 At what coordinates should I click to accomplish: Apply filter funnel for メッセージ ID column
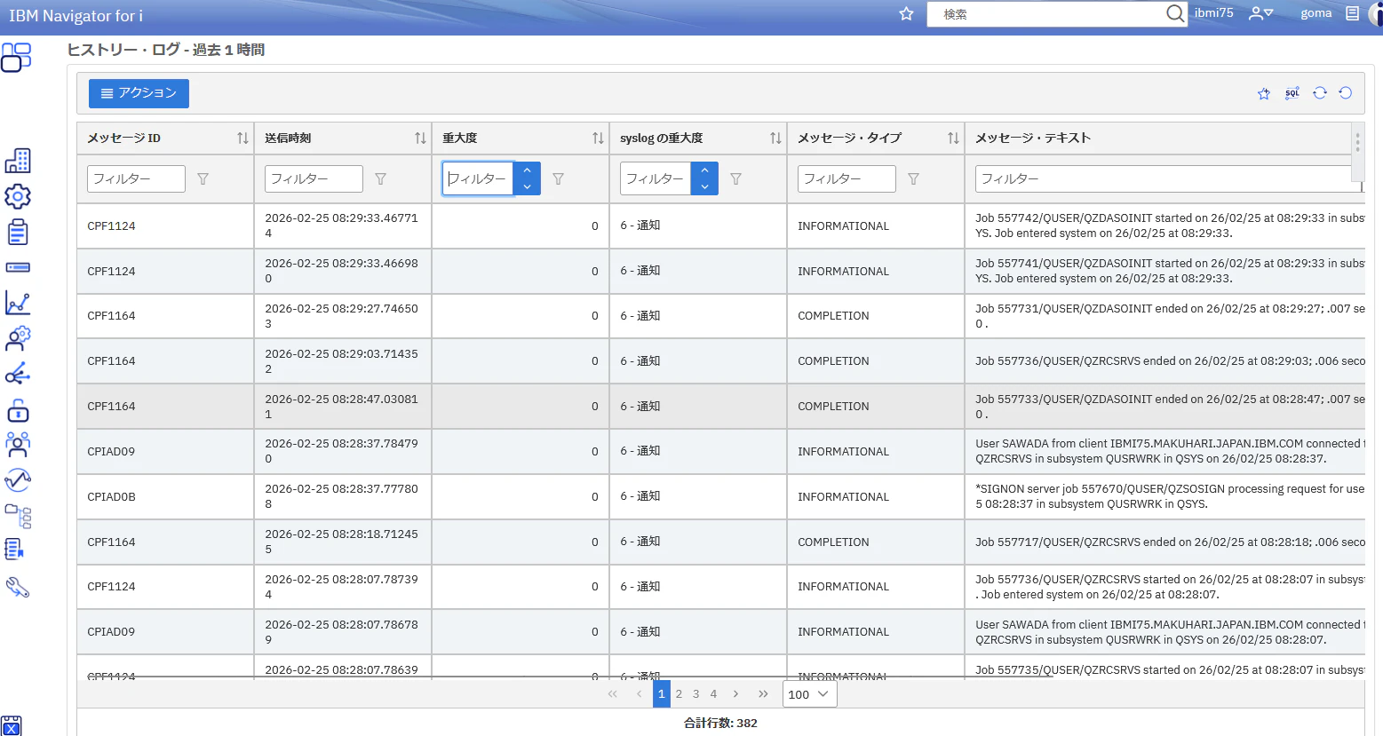[x=203, y=179]
